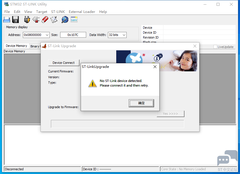This screenshot has height=174, width=240.
Task: Open the Edit menu
Action: coord(17,12)
